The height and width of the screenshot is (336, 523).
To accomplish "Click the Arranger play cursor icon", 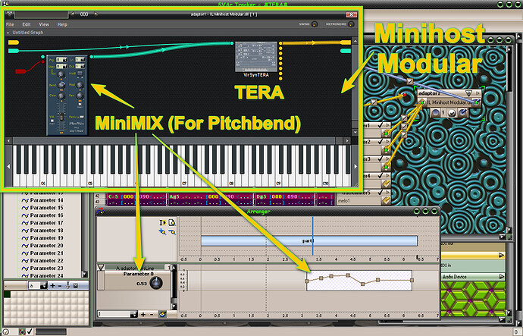I will 162,222.
